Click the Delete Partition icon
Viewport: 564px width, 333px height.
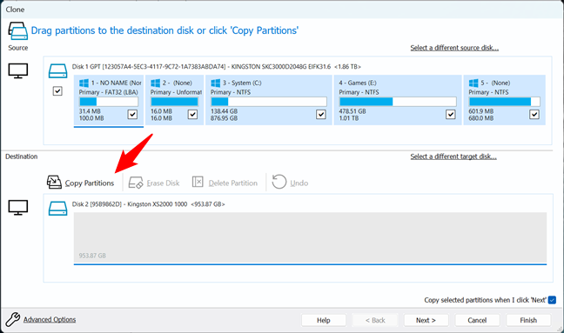pos(198,182)
